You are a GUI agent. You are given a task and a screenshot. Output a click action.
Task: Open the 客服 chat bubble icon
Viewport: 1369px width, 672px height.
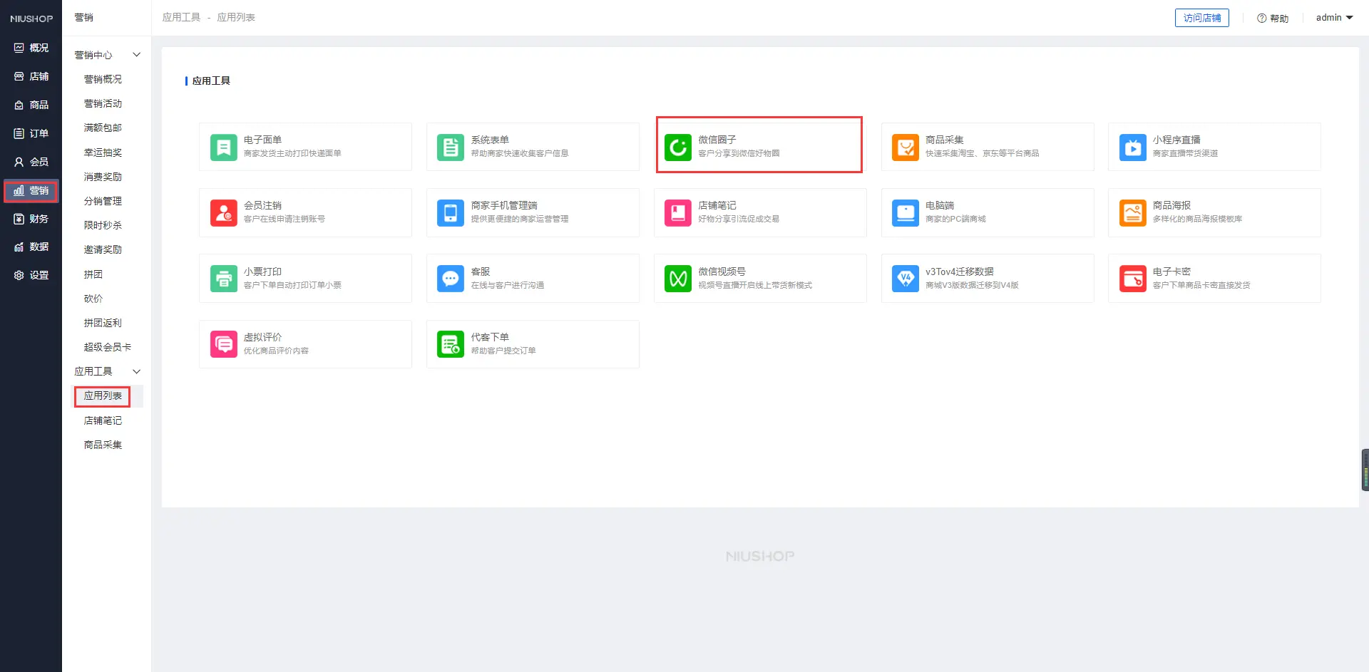[x=450, y=279]
